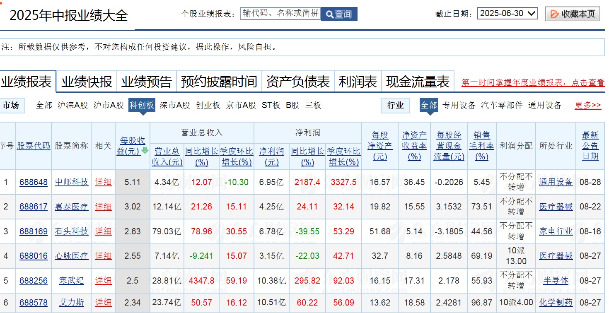Select the 沪市A股 market filter
Viewport: 609px width, 313px height.
[109, 105]
